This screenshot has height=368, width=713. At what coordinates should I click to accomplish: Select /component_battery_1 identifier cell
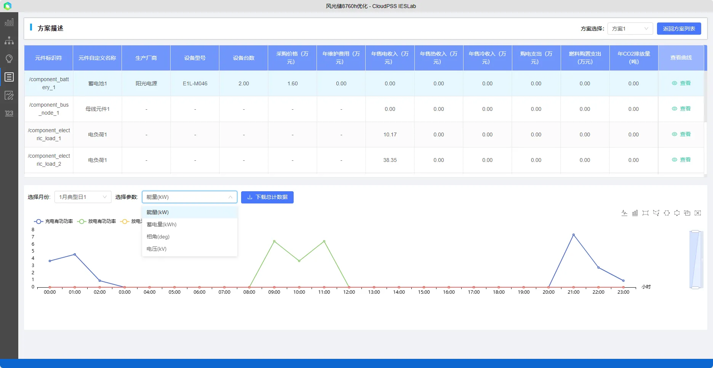tap(49, 83)
